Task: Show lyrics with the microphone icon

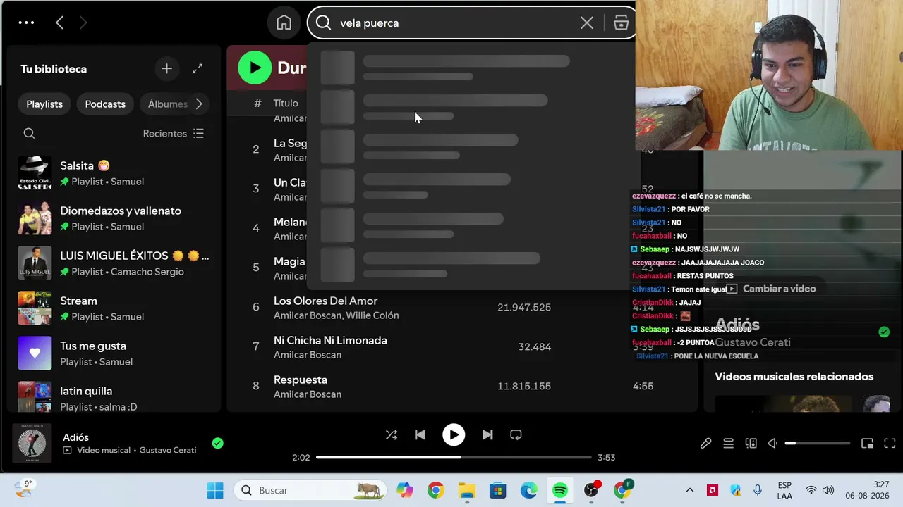Action: pos(705,443)
